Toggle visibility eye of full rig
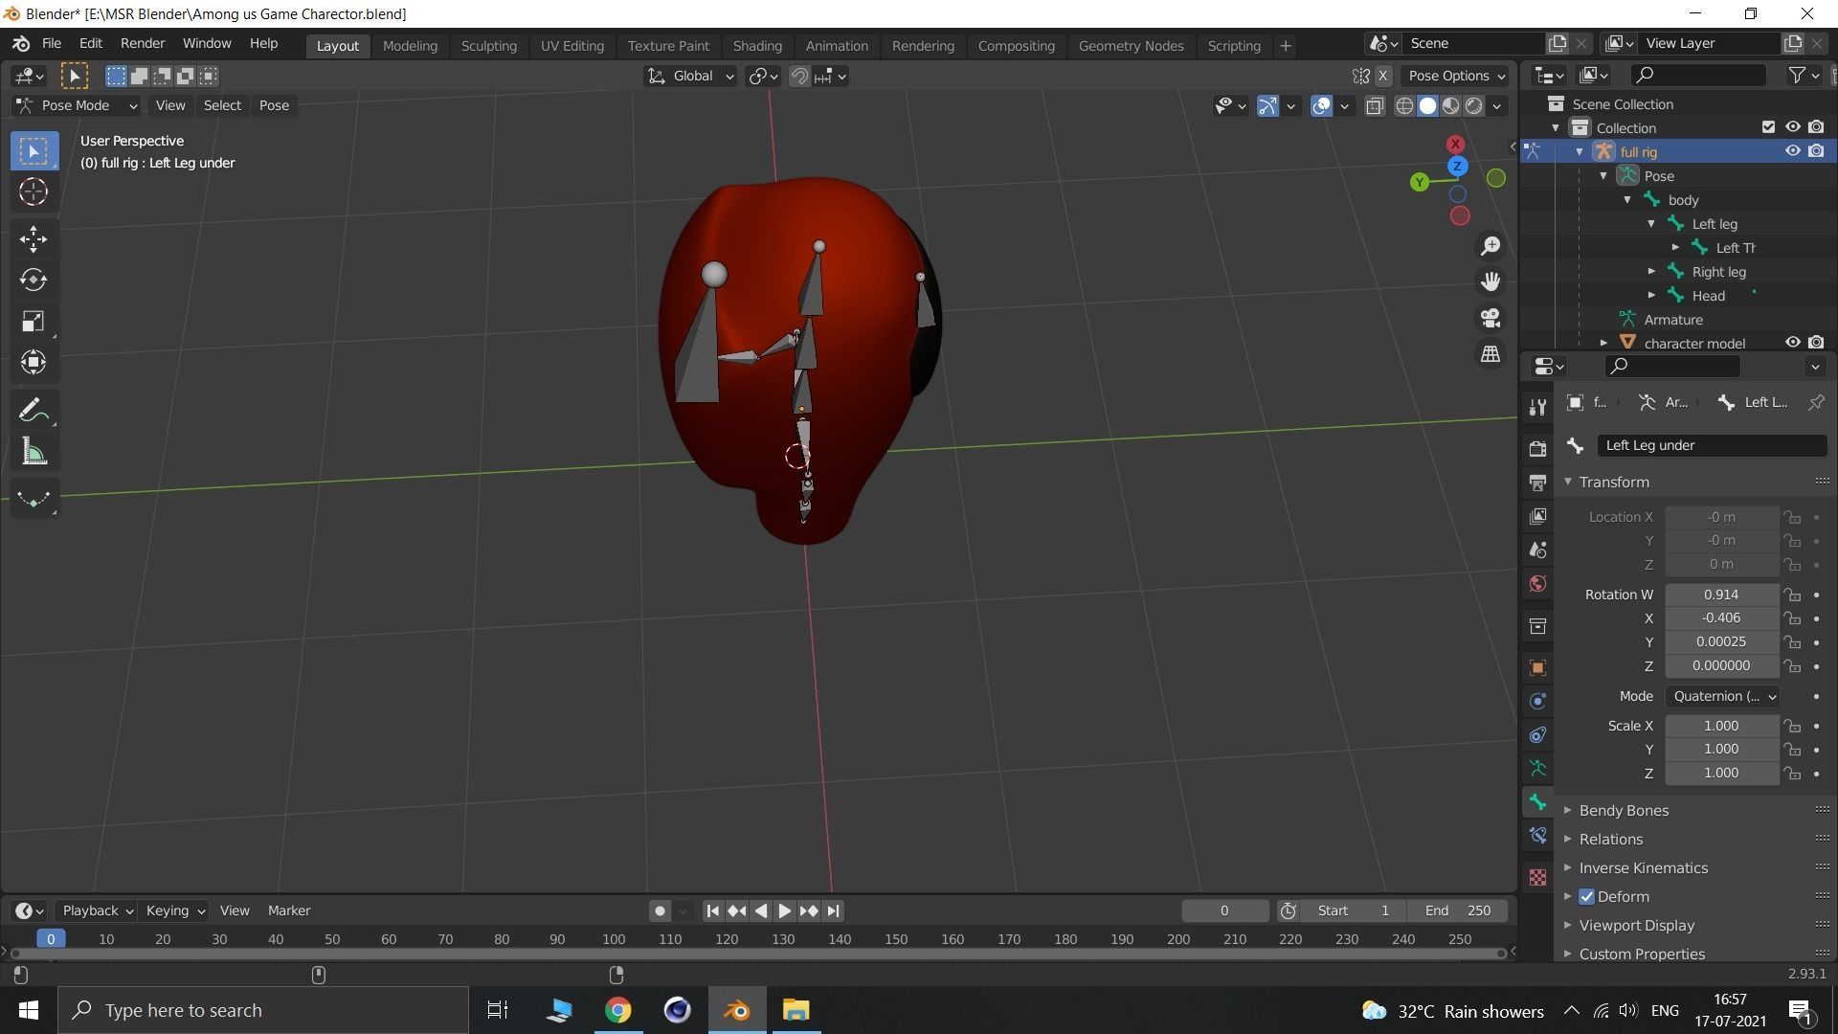Viewport: 1838px width, 1034px height. [x=1792, y=151]
